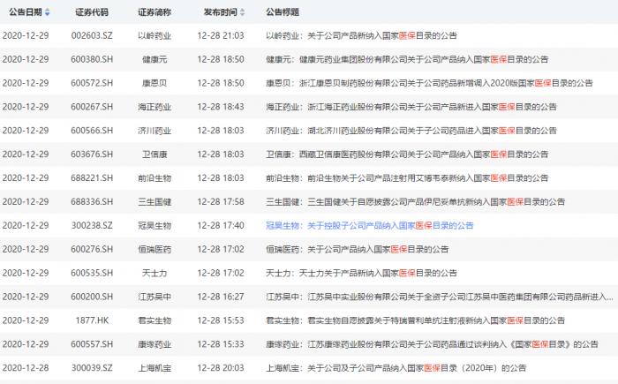Select stock code 600380.SH
This screenshot has width=618, height=384.
pos(92,59)
